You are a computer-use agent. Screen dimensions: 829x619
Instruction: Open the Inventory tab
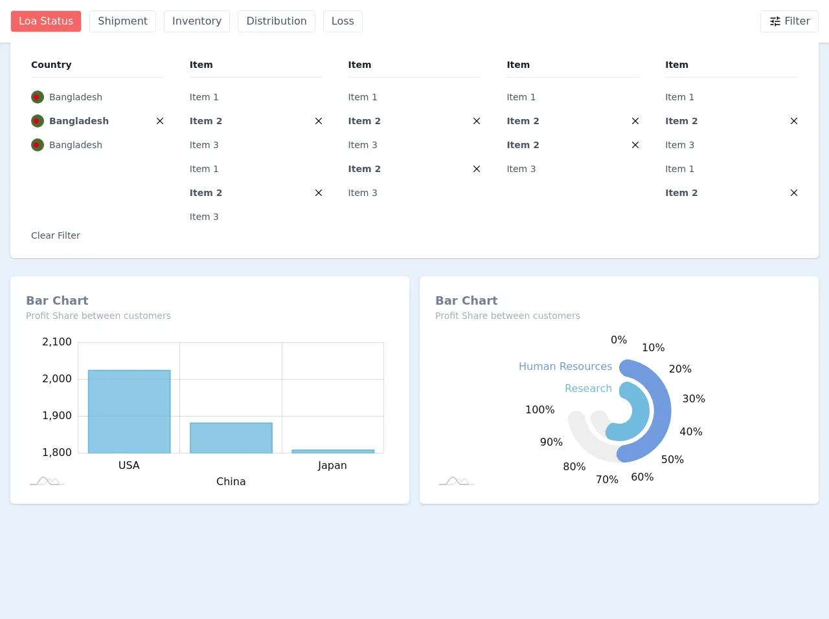[197, 21]
